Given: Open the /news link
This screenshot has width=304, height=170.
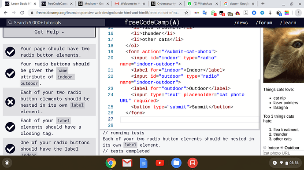Looking at the screenshot, I should pos(241,23).
